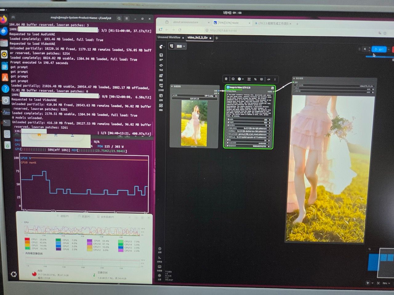The height and width of the screenshot is (295, 394).
Task: Open the latent upscaler file dropdown
Action: click(249, 137)
